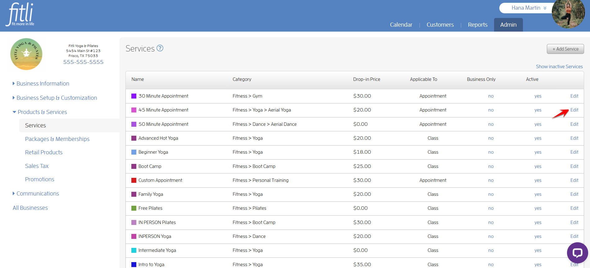
Task: Click the Intermediate Yoga cyan color swatch
Action: [134, 250]
